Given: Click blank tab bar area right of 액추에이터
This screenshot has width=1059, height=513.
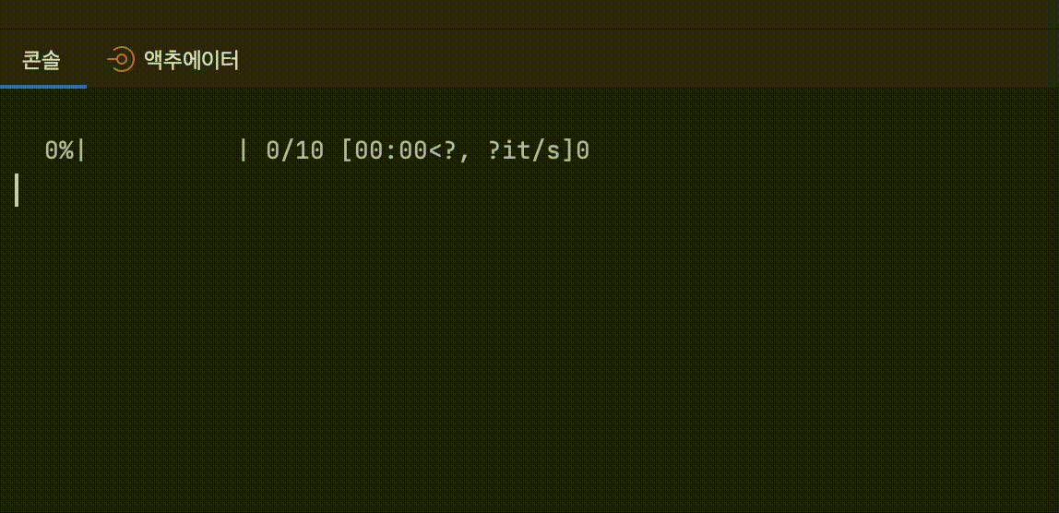Looking at the screenshot, I should click(x=648, y=59).
